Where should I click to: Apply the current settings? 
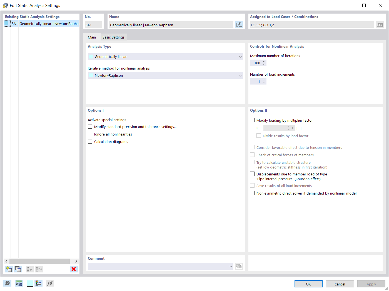(x=371, y=284)
